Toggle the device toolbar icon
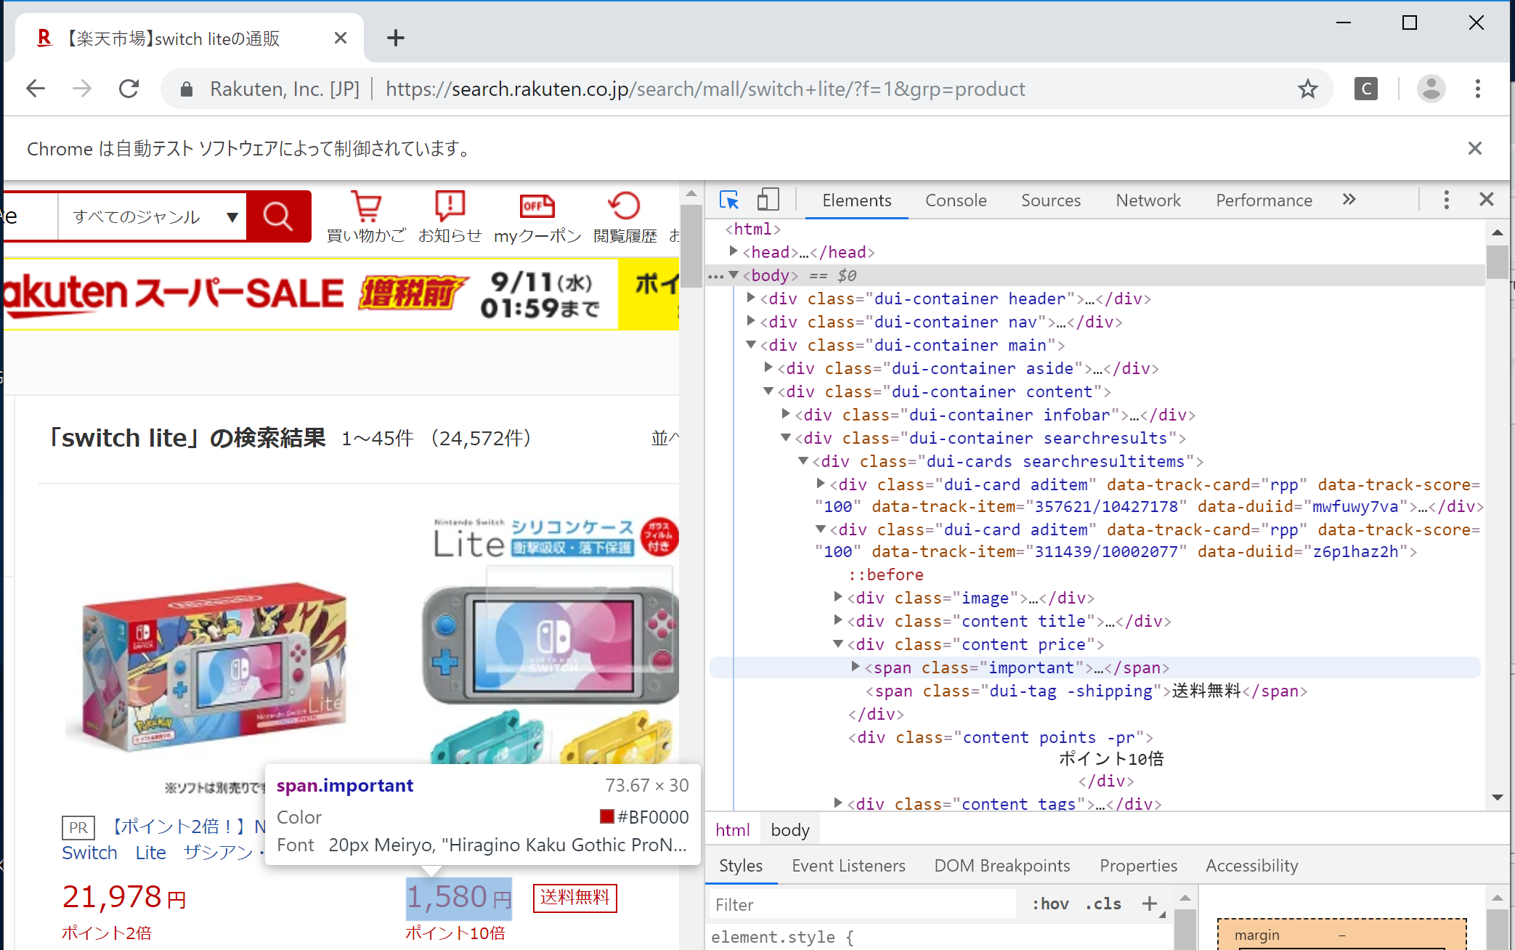Image resolution: width=1515 pixels, height=950 pixels. [768, 200]
